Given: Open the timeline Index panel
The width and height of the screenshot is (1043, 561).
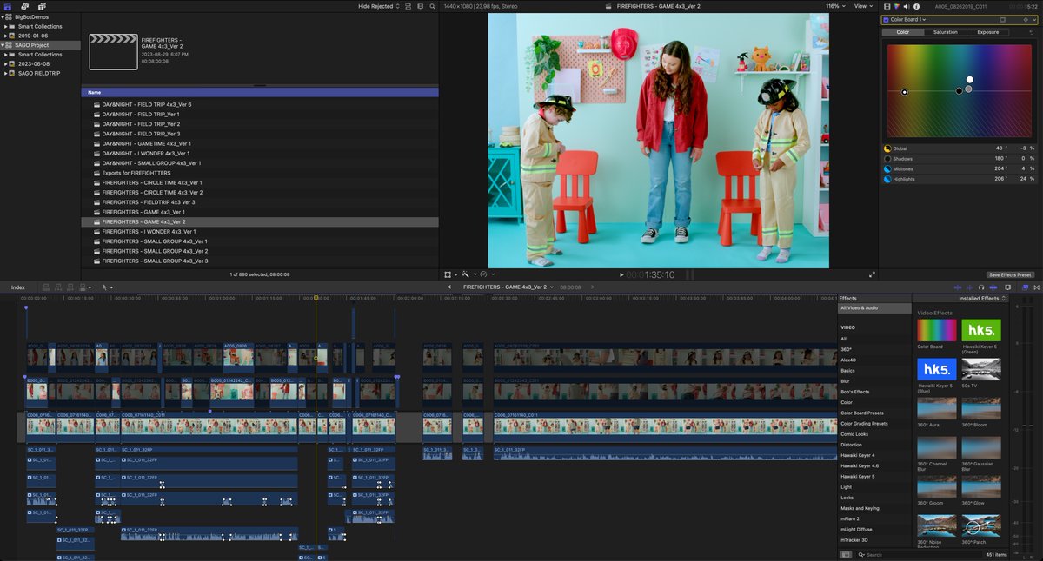Looking at the screenshot, I should [x=17, y=287].
